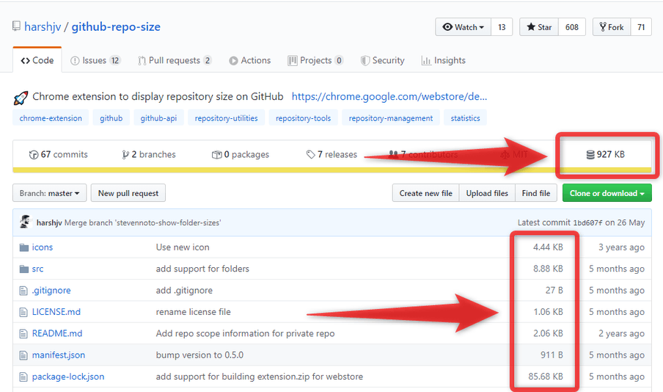
Task: Click the icons folder icon
Action: 23,247
